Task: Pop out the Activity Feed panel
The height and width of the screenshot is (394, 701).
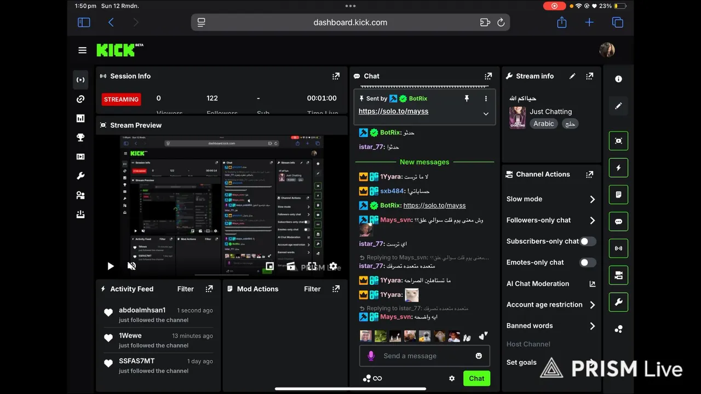Action: (209, 289)
